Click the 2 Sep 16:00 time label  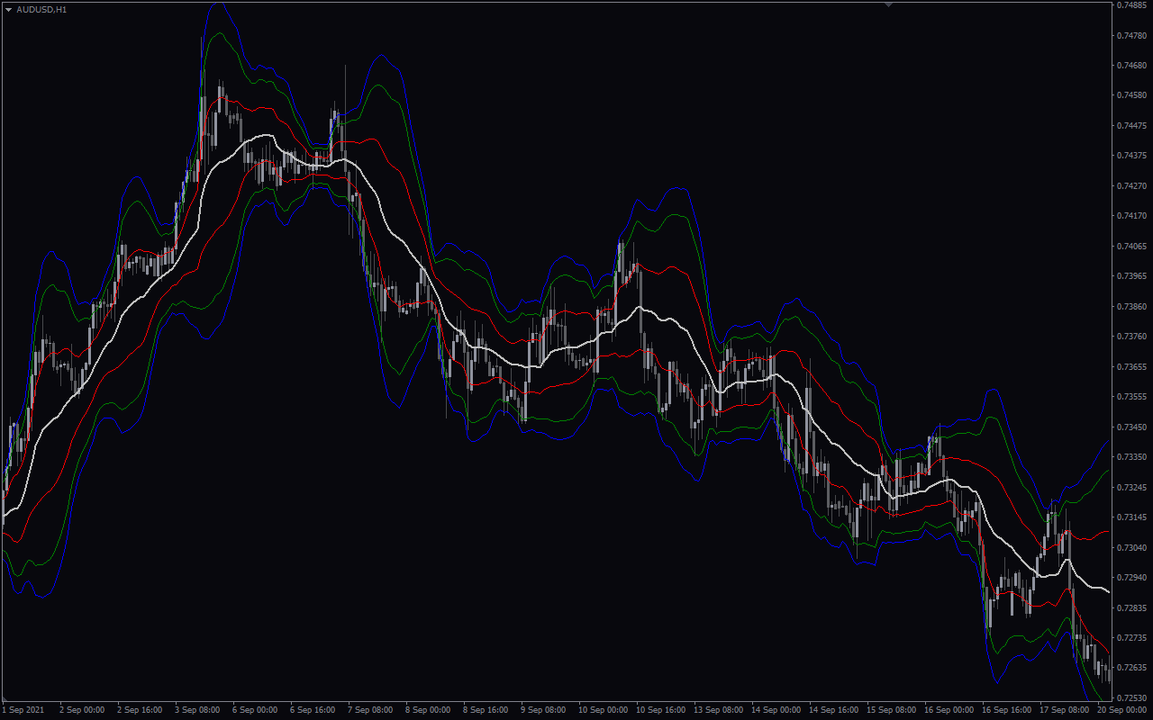click(x=140, y=710)
